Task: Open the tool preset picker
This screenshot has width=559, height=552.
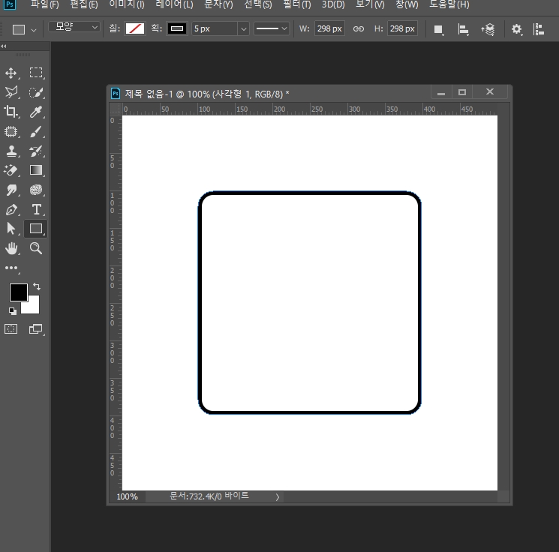Action: (x=24, y=29)
